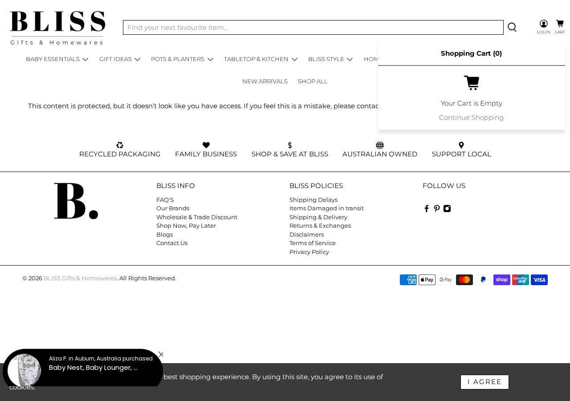The width and height of the screenshot is (570, 401).
Task: Click the BLISS Gifts & Homewares copyright link
Action: (80, 278)
